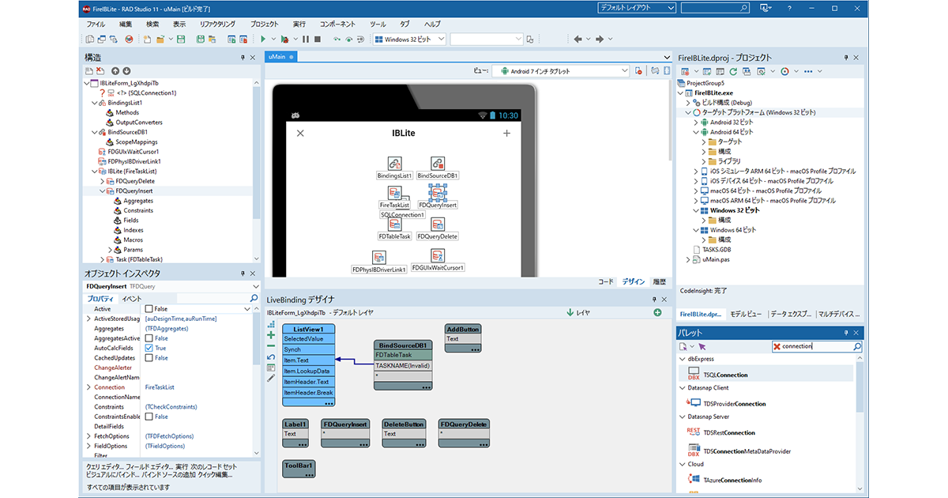Screen dimensions: 948x498
Task: Open the Android 7-inch tablet view dropdown
Action: tap(624, 71)
